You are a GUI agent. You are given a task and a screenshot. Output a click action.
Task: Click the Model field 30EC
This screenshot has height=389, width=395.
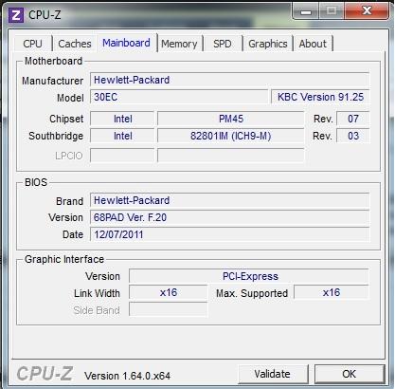click(179, 97)
